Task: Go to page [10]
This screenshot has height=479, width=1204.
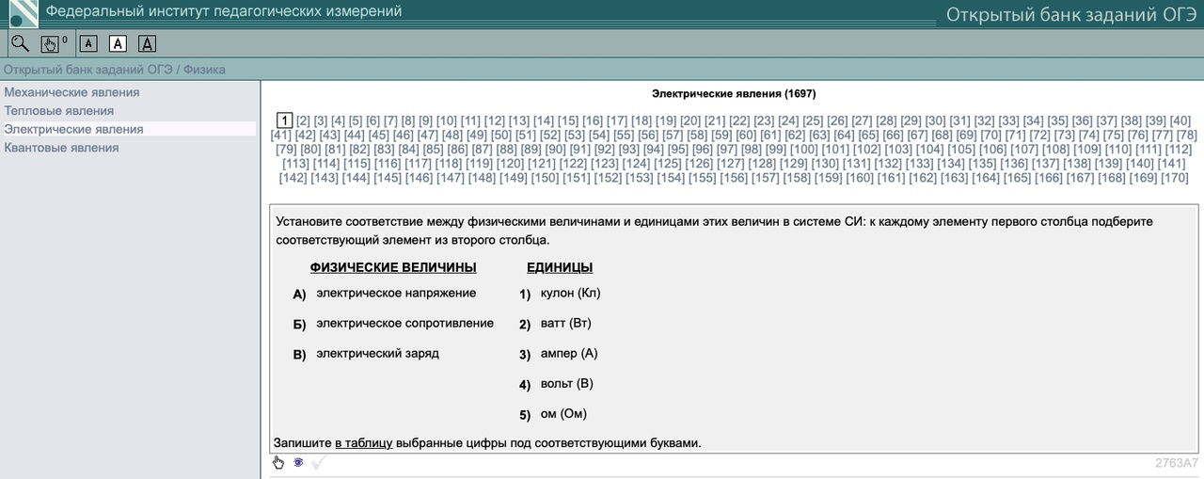Action: click(x=447, y=120)
